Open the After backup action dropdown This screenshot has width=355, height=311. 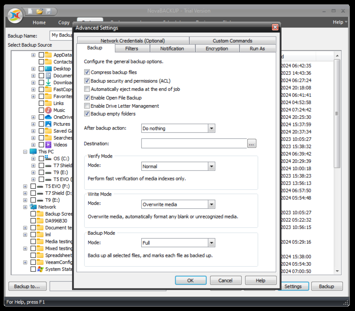point(212,128)
